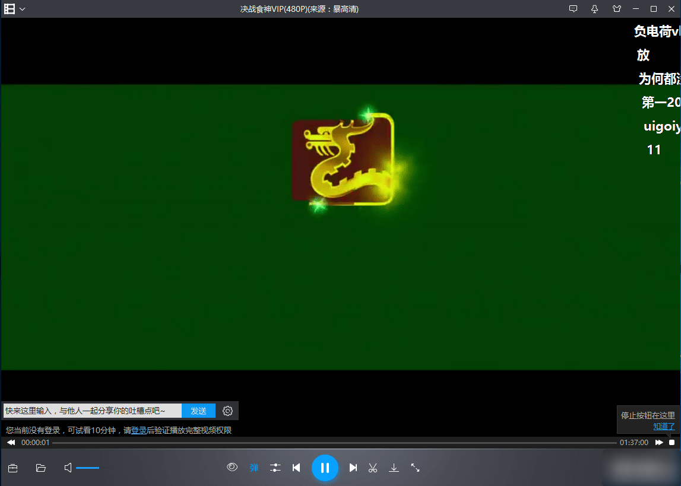Enter fullscreen with the expand arrows icon
Viewport: 681px width, 486px height.
tap(415, 468)
